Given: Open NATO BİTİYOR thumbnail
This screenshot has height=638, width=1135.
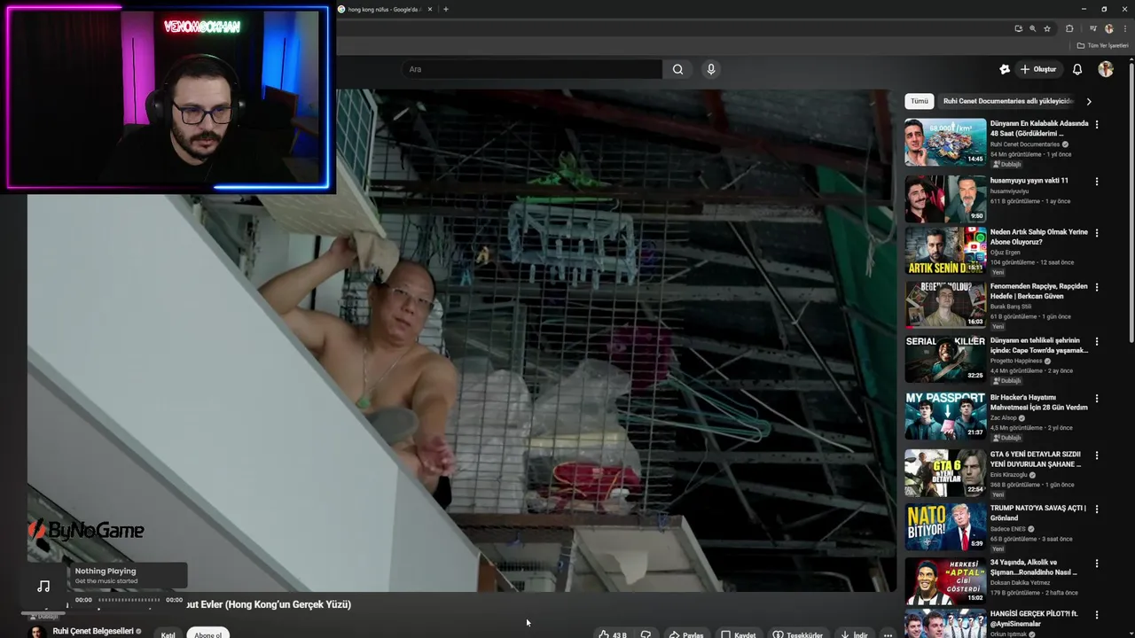Looking at the screenshot, I should [x=945, y=526].
